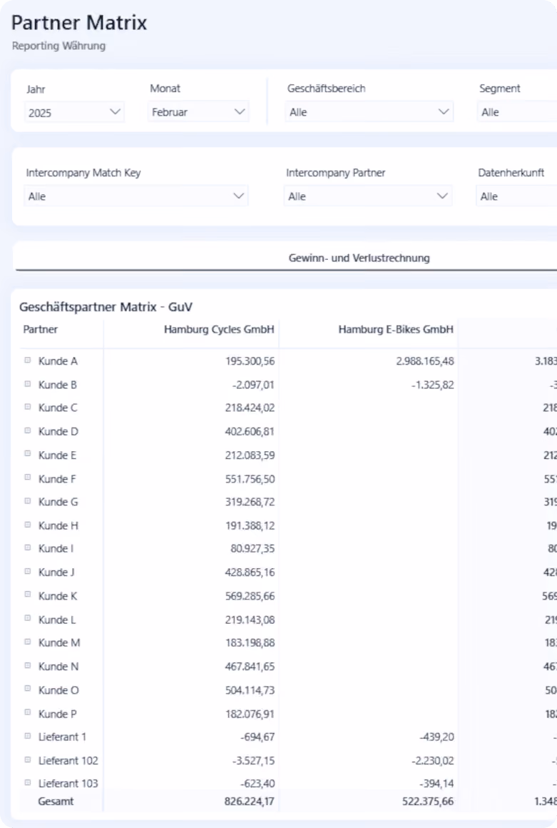Expand the Lieferant 103 row
This screenshot has height=828, width=557.
tap(27, 782)
